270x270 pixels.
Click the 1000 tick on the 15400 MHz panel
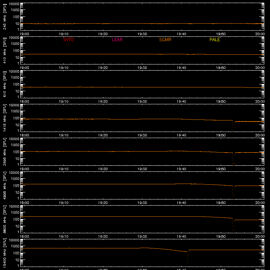(15, 246)
